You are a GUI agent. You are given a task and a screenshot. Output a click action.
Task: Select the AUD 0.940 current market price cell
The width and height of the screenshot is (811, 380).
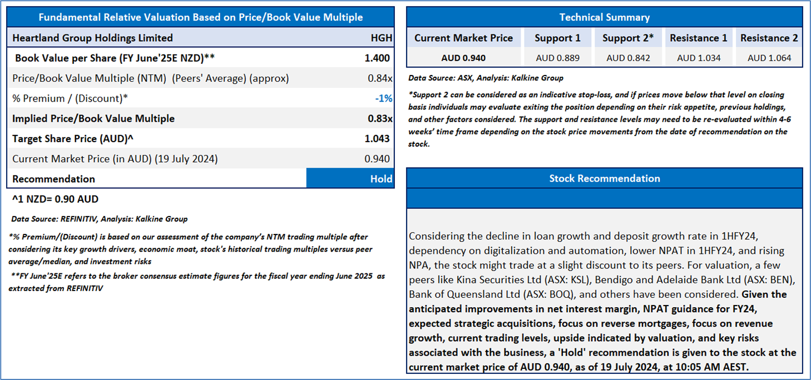point(463,58)
